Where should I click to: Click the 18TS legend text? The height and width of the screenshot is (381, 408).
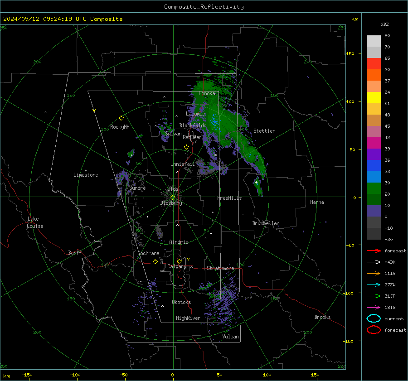(x=390, y=308)
